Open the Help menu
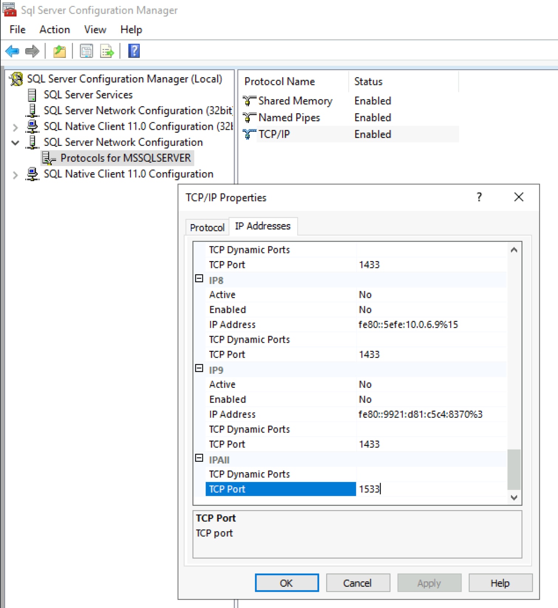 point(131,30)
